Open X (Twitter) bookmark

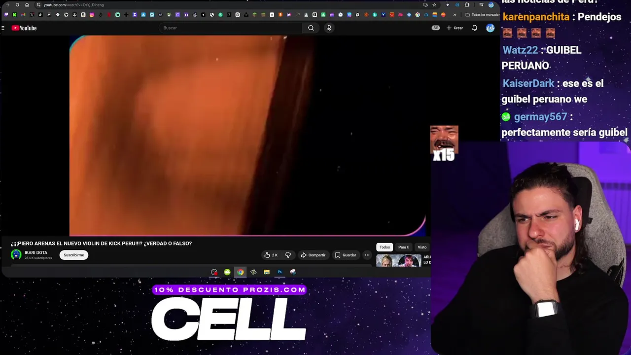pyautogui.click(x=32, y=15)
